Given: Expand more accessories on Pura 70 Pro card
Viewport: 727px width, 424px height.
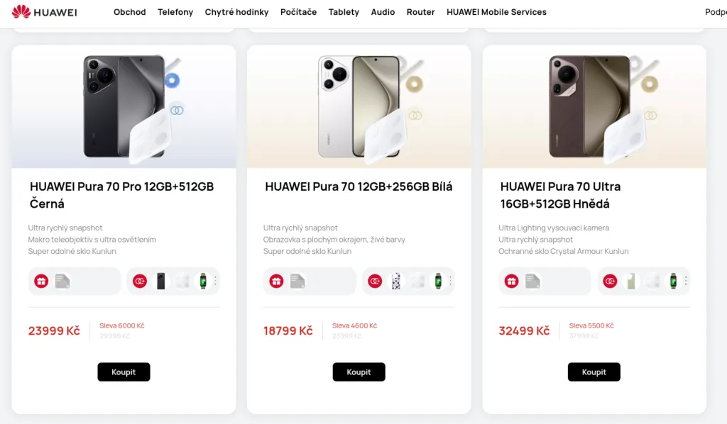Looking at the screenshot, I should (x=215, y=281).
